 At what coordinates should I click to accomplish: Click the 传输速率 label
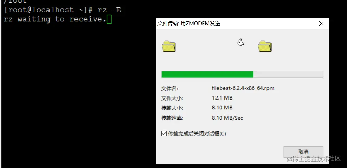pyautogui.click(x=172, y=118)
